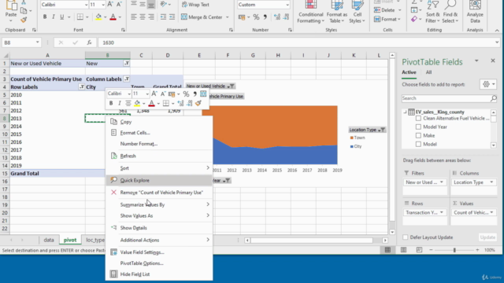Select cell A5 showing 2010

pos(47,95)
